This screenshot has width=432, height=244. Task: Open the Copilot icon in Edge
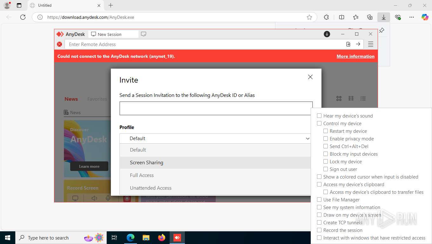pyautogui.click(x=425, y=17)
